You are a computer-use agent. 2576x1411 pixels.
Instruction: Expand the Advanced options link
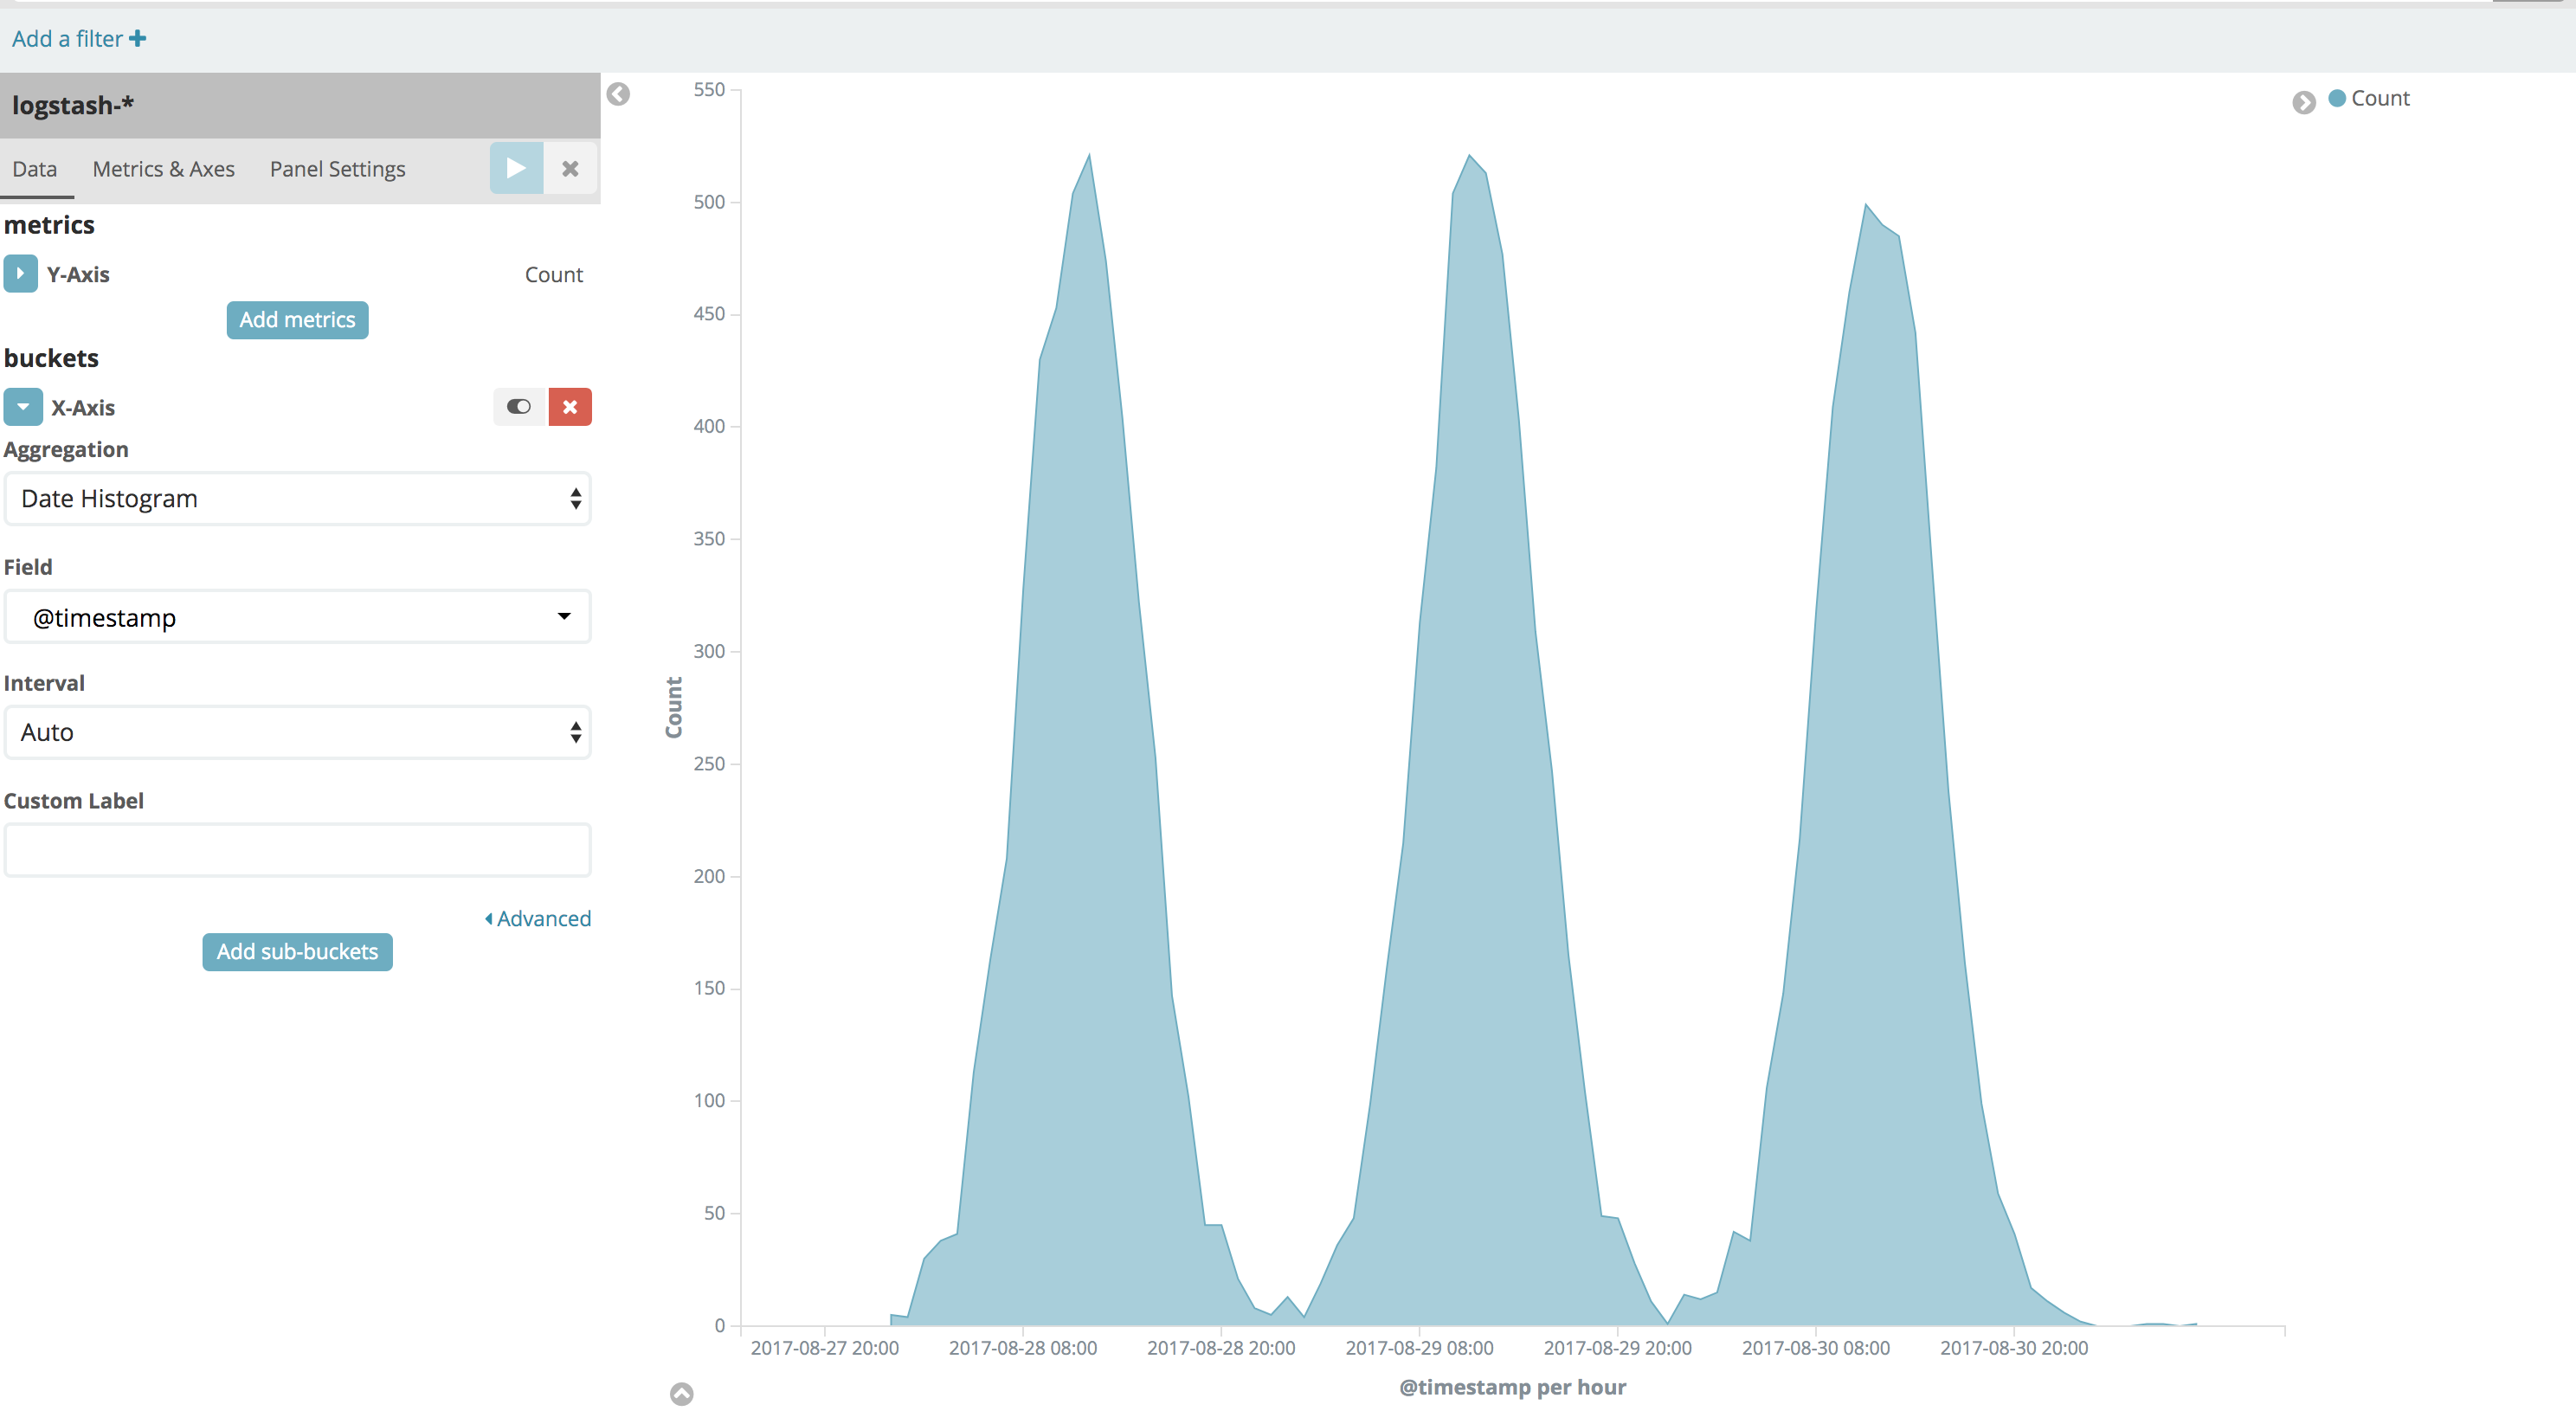click(538, 918)
